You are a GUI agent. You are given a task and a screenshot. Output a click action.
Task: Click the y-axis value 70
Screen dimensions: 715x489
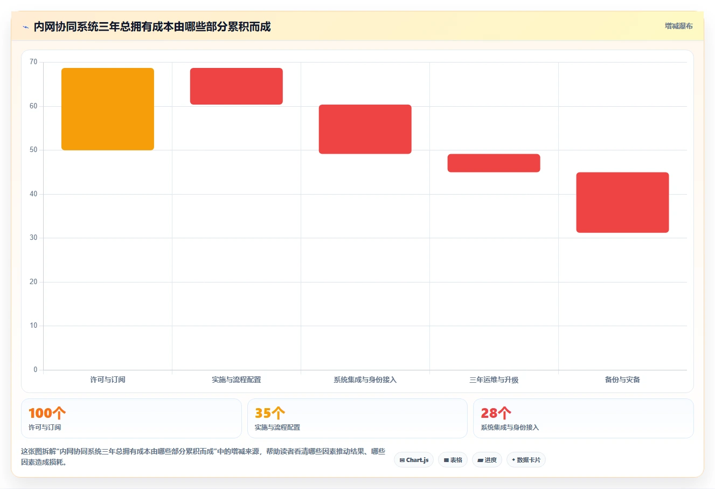tap(33, 62)
